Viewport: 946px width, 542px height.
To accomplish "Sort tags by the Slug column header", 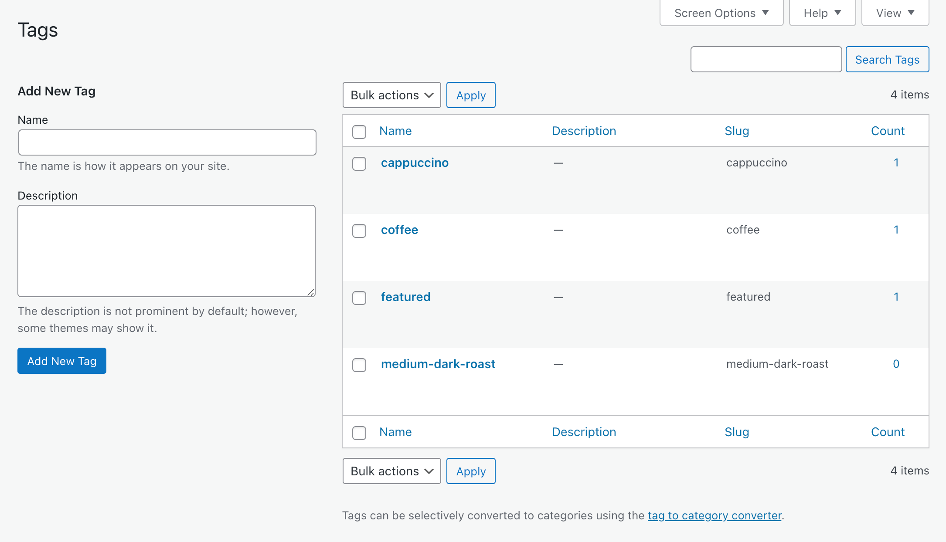I will click(736, 131).
